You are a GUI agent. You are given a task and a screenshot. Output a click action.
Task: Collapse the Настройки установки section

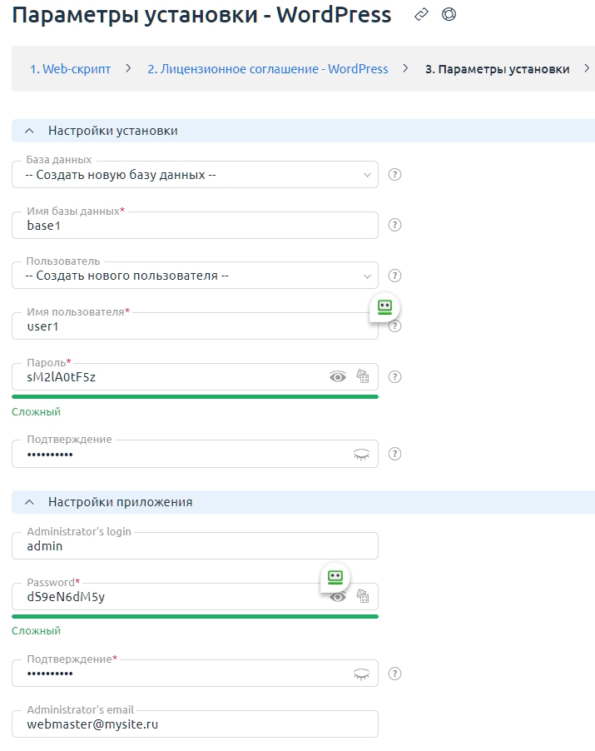[x=29, y=131]
